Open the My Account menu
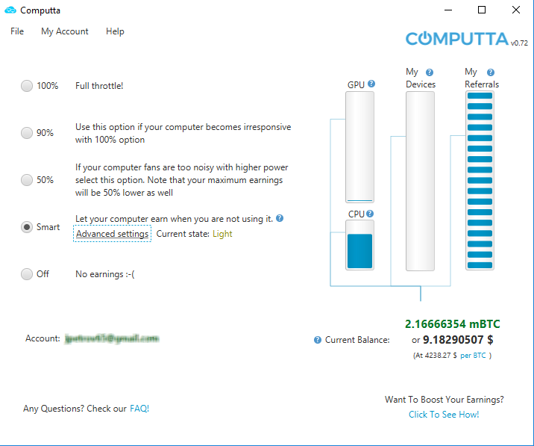 pyautogui.click(x=65, y=31)
